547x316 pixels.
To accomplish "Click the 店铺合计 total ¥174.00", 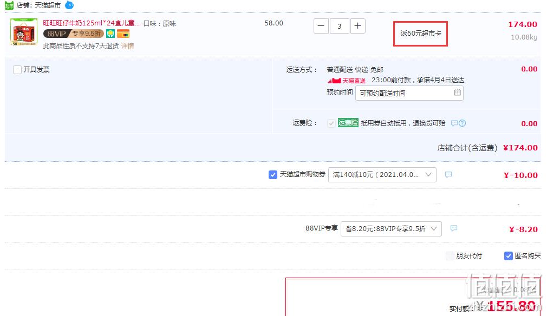I will click(x=520, y=148).
